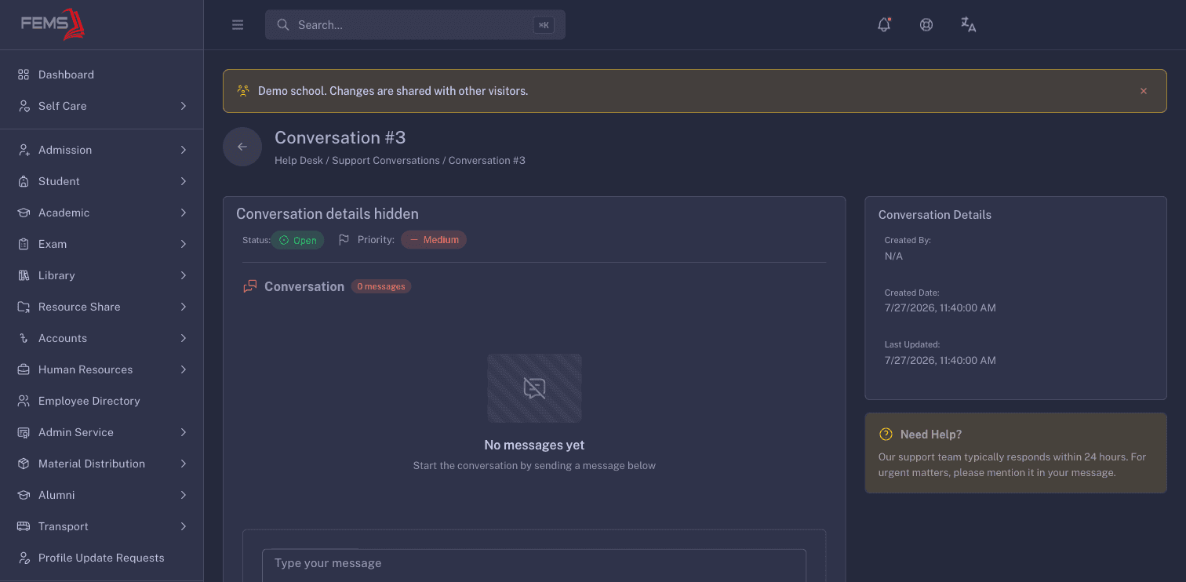Viewport: 1186px width, 582px height.
Task: Expand the Alumni submenu chevron
Action: 183,495
